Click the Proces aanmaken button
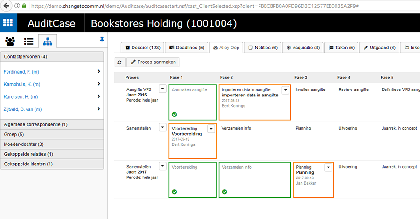The image size is (420, 219). (153, 62)
